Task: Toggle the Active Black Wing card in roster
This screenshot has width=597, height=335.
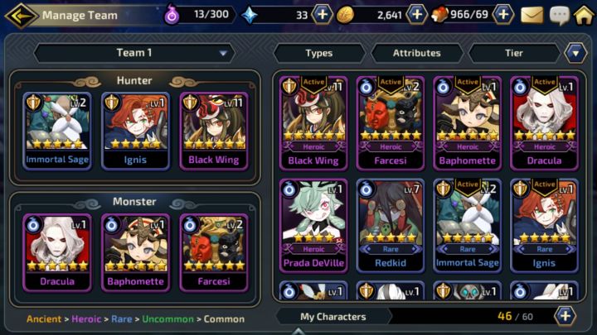Action: (313, 122)
